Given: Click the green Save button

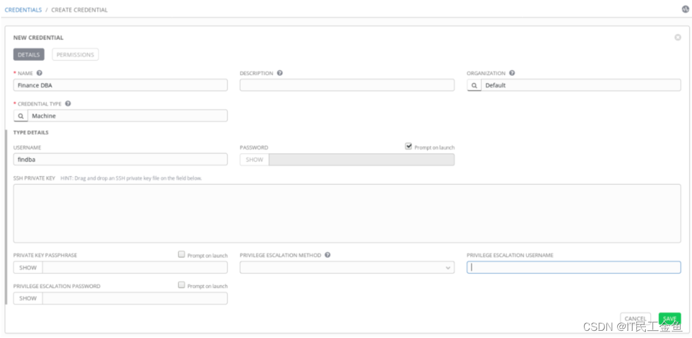Looking at the screenshot, I should click(669, 319).
